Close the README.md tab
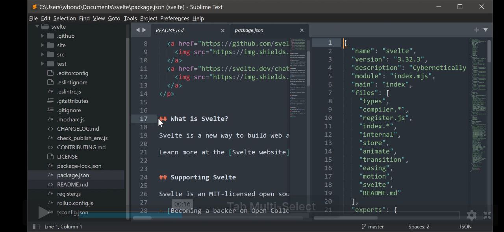This screenshot has width=504, height=232. click(x=222, y=31)
